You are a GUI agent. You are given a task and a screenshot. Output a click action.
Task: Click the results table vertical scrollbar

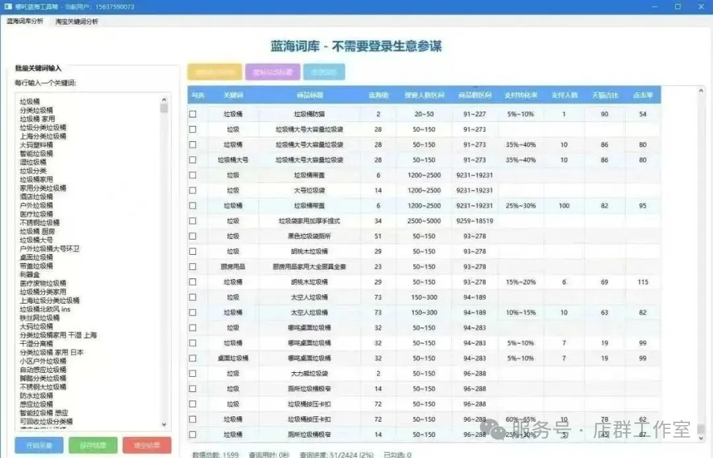click(x=701, y=264)
